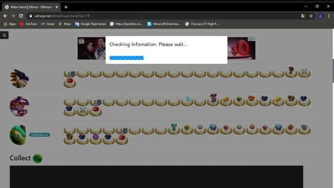The height and width of the screenshot is (188, 334).
Task: Click the blue loading progress bar
Action: (x=126, y=58)
